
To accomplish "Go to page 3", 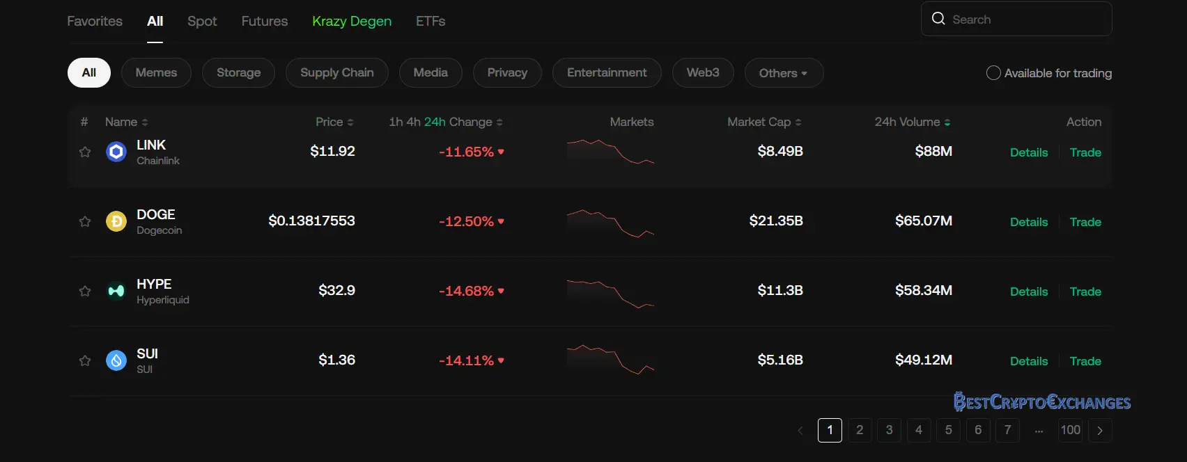I will pyautogui.click(x=889, y=430).
